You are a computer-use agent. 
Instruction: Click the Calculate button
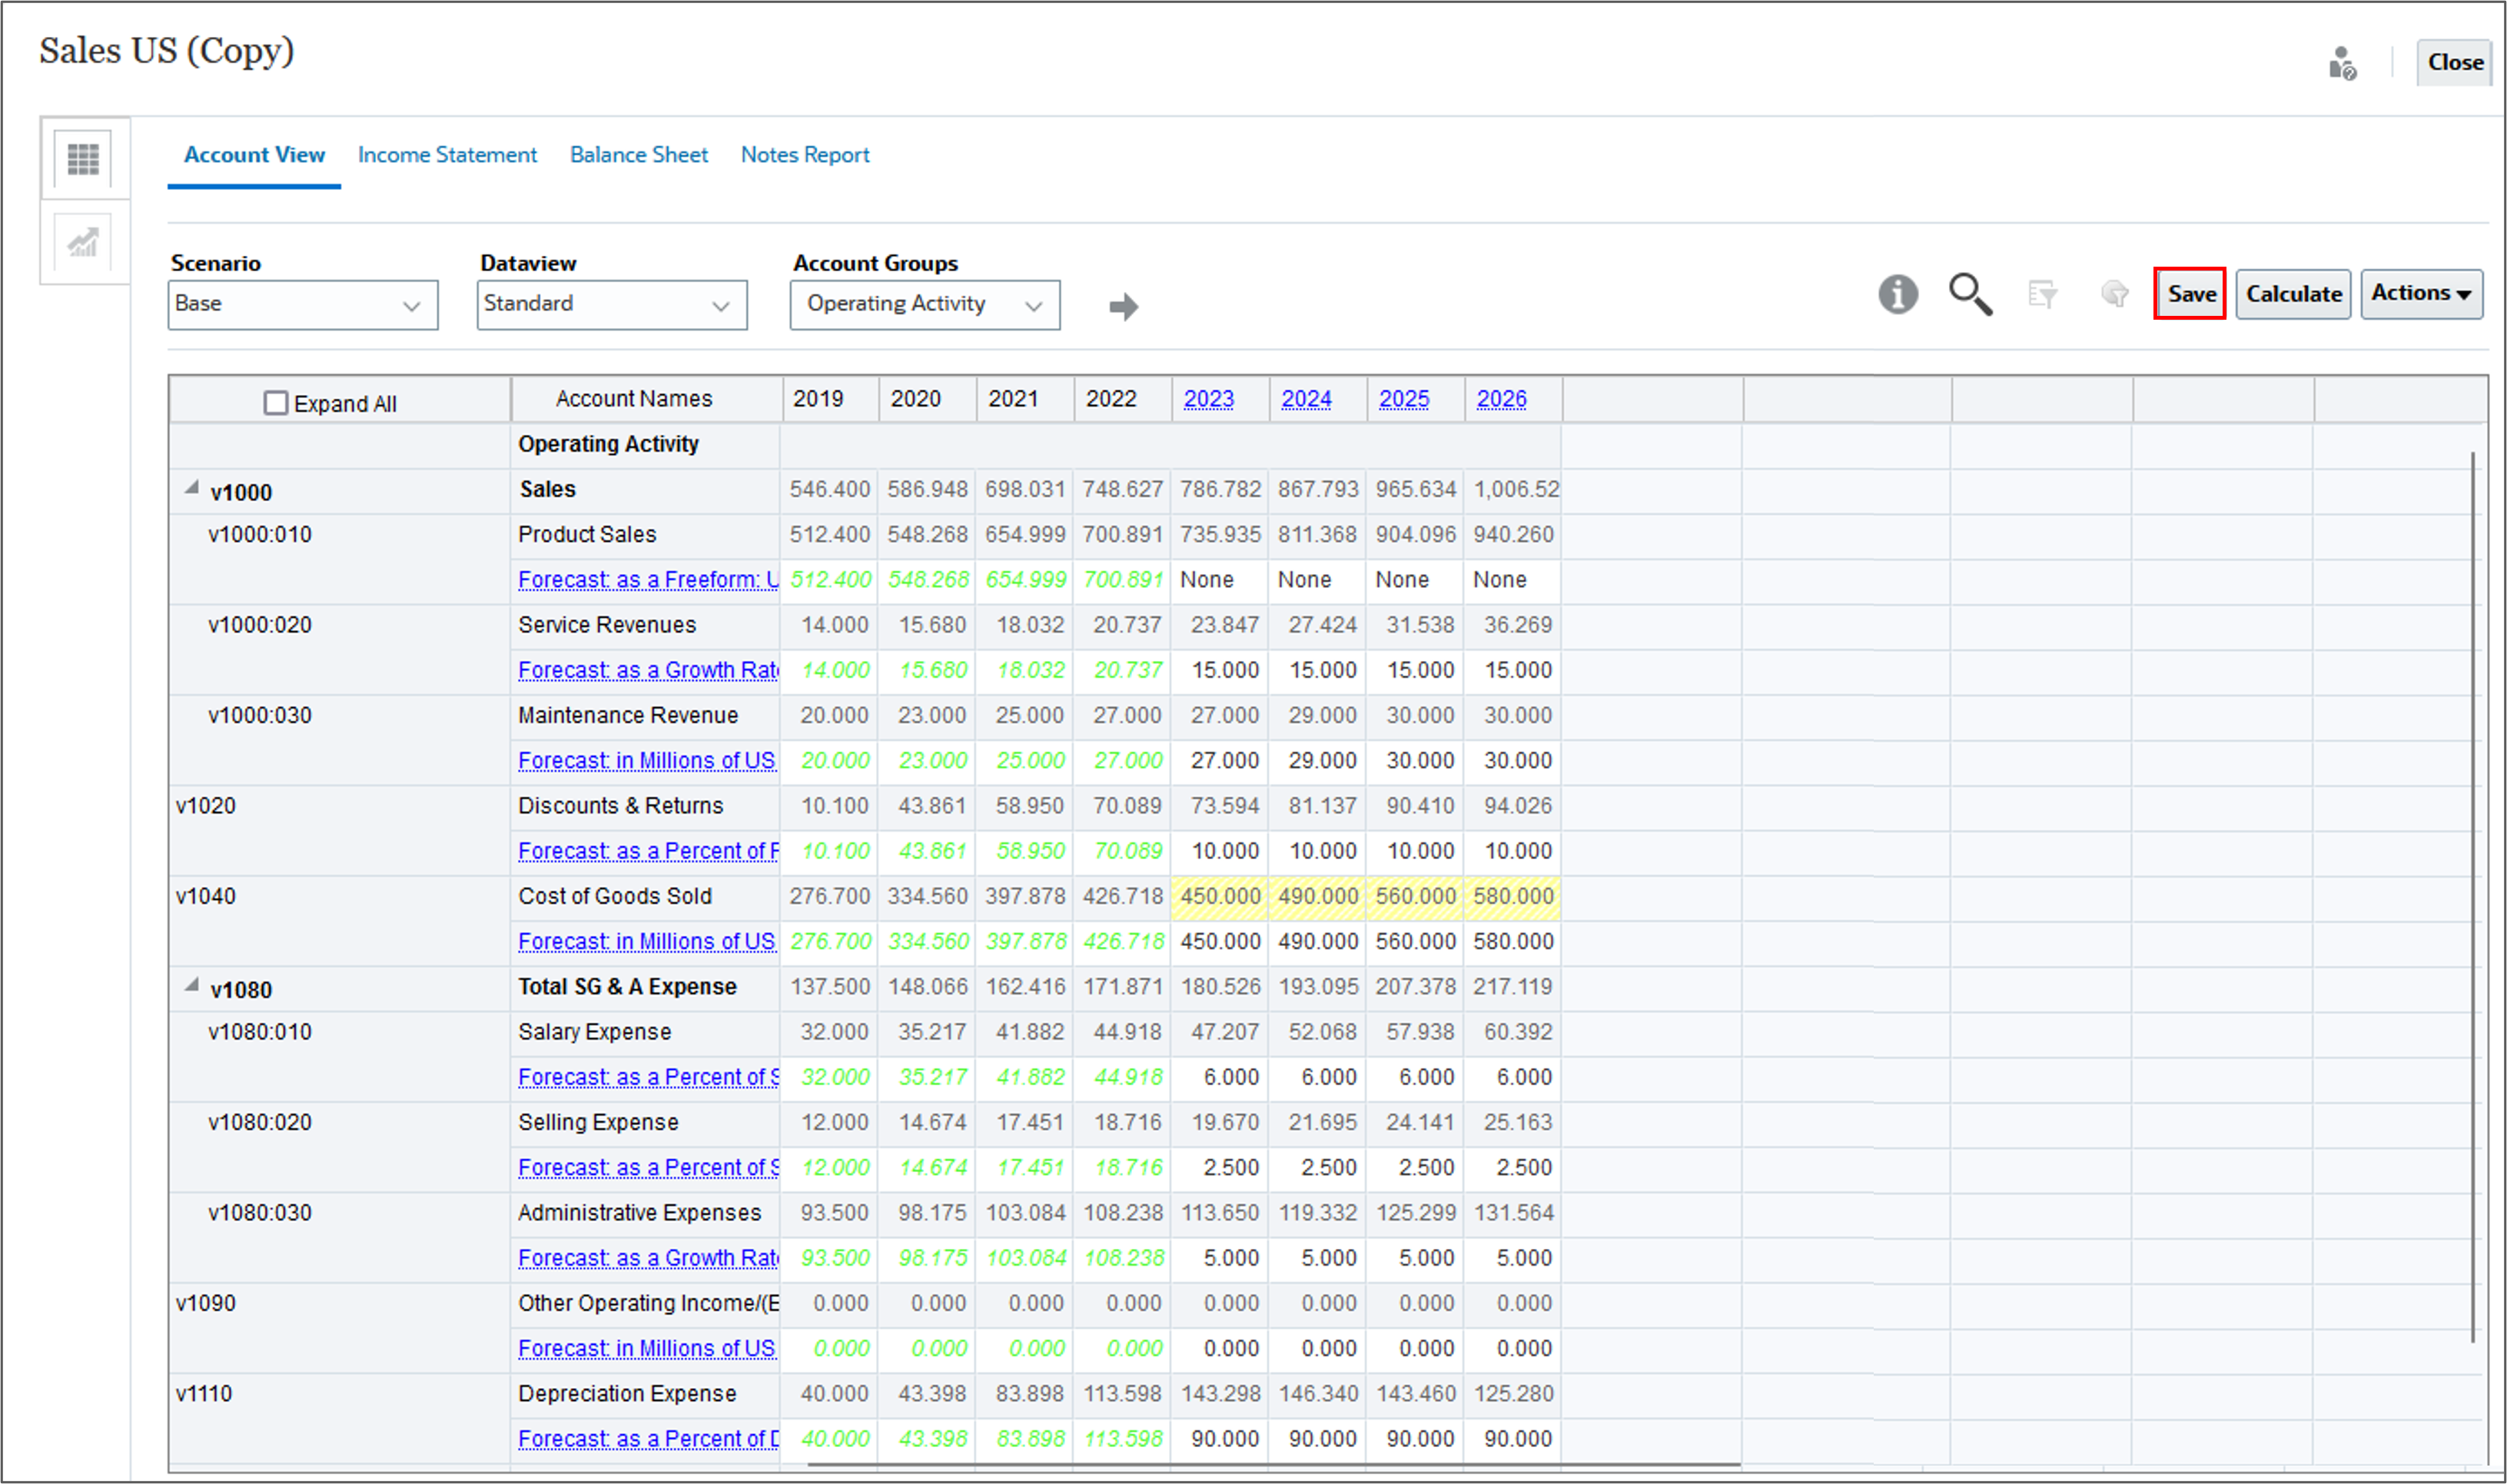point(2293,294)
